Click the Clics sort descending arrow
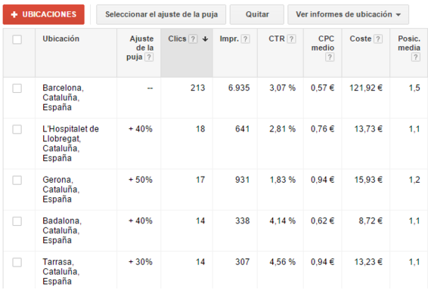 (x=205, y=39)
